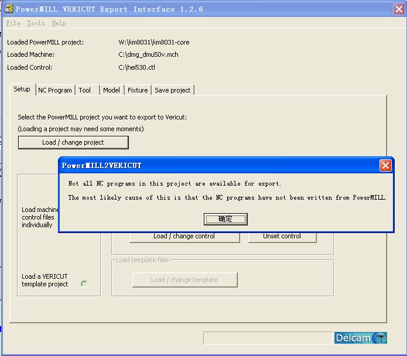Click the control path C:\hei530.ctl
The width and height of the screenshot is (407, 356).
[136, 67]
